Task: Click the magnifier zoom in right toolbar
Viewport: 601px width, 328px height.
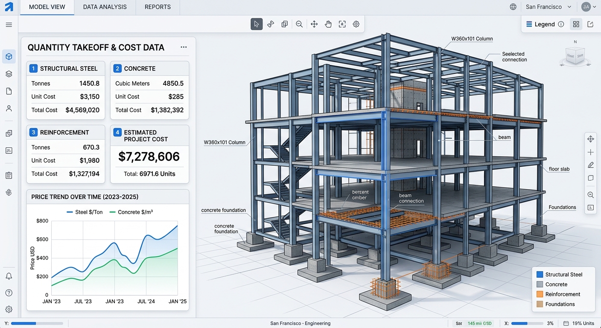Action: click(x=591, y=195)
